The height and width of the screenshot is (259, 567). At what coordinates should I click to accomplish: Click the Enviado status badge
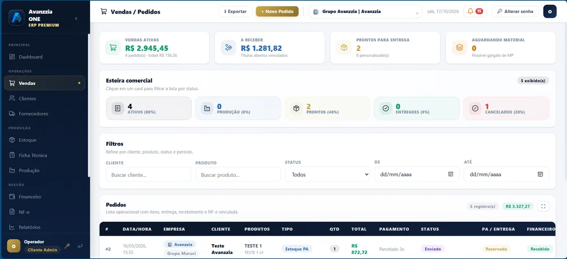click(433, 249)
